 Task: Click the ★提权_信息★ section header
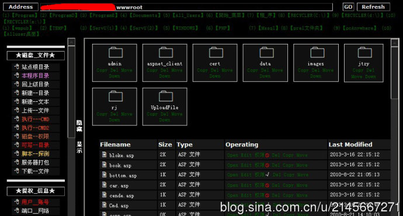pos(36,191)
